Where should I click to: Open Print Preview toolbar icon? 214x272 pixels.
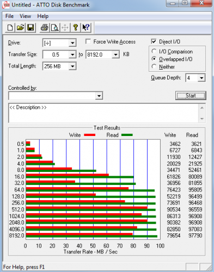point(54,28)
